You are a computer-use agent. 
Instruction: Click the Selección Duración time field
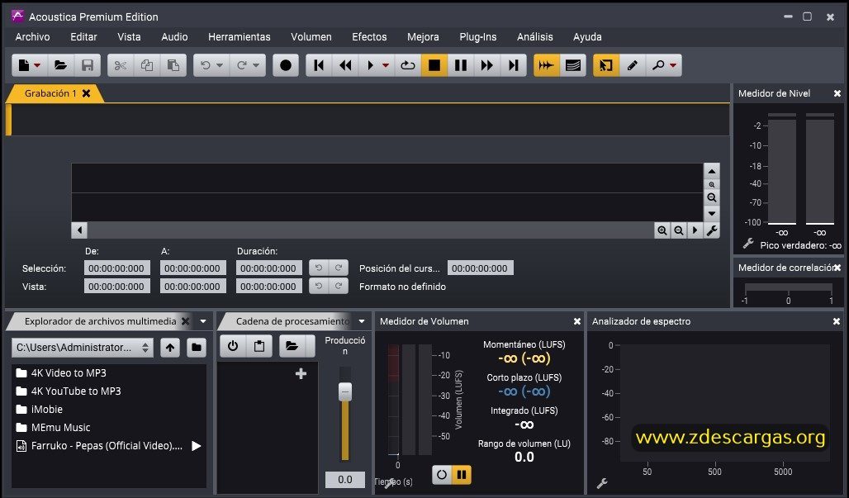[269, 268]
